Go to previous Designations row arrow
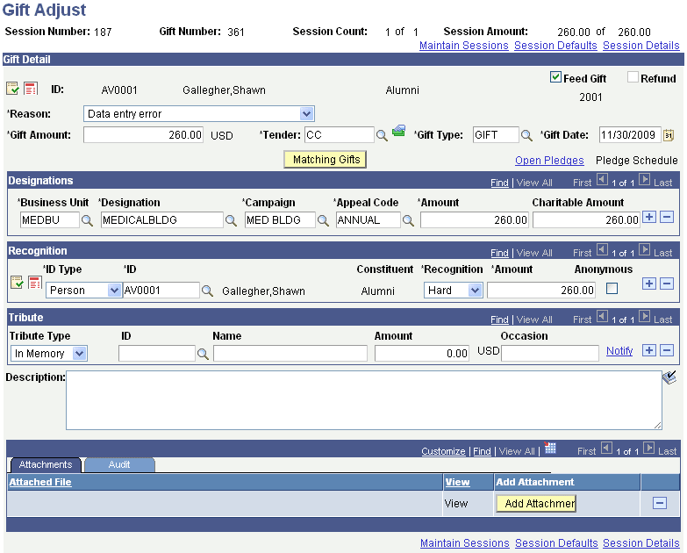Viewport: 687px width, 553px height. tap(603, 179)
